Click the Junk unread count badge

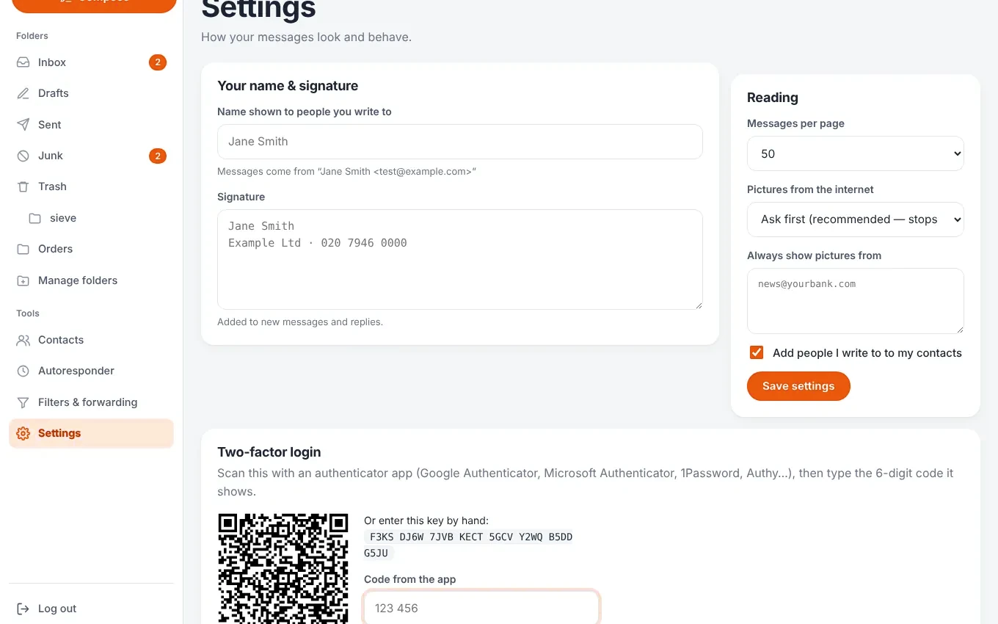tap(158, 156)
